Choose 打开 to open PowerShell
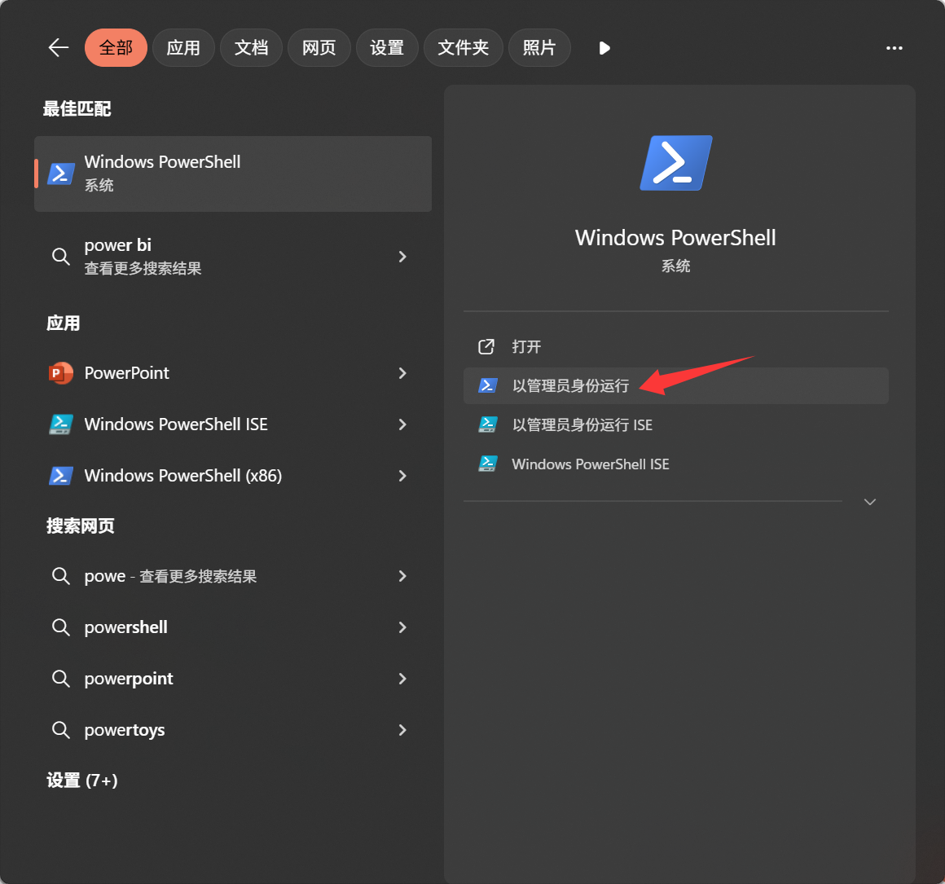 675,346
